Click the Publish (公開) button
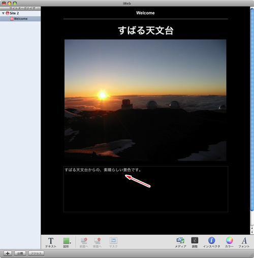The width and height of the screenshot is (254, 258). pyautogui.click(x=20, y=253)
